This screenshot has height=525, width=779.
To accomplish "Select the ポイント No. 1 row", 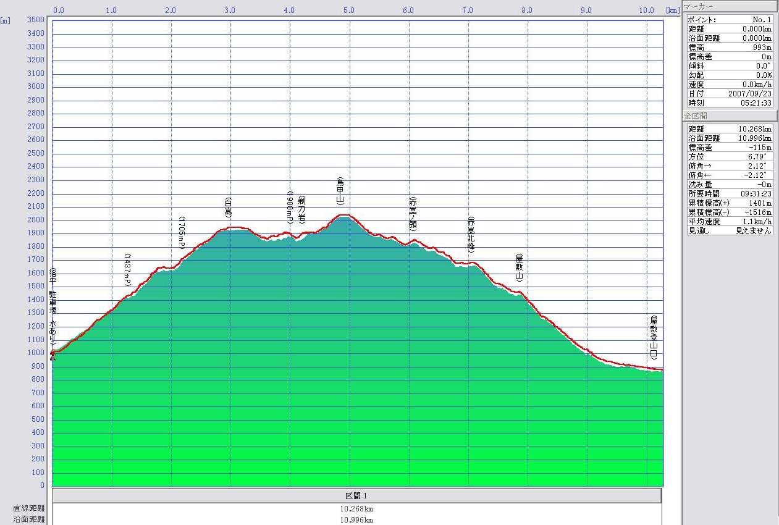I will (729, 20).
